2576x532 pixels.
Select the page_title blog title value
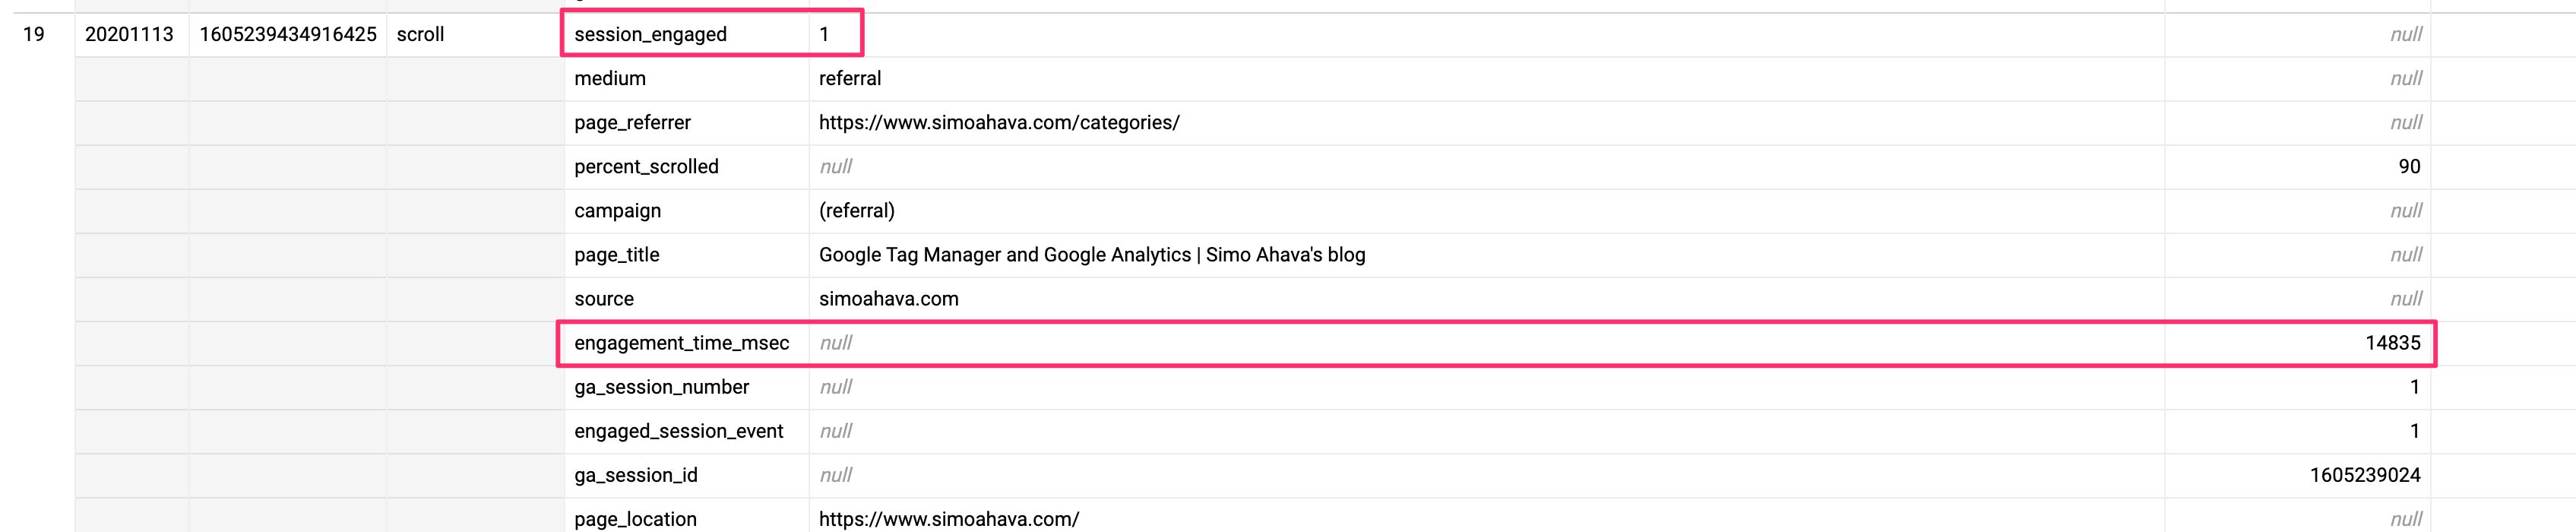(x=1092, y=255)
